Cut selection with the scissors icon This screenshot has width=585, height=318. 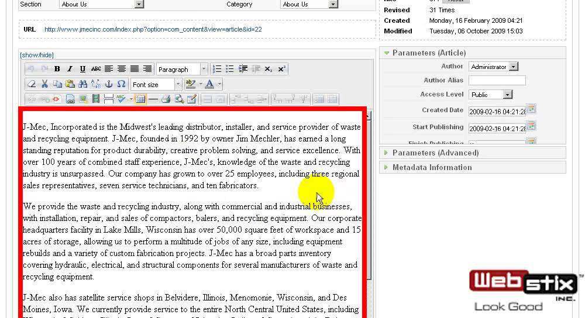(45, 84)
